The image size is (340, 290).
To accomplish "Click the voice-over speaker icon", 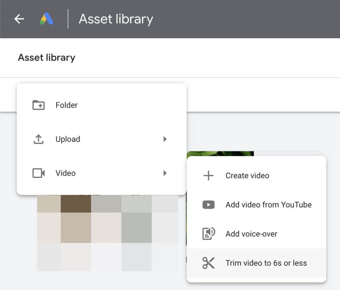I will point(208,234).
